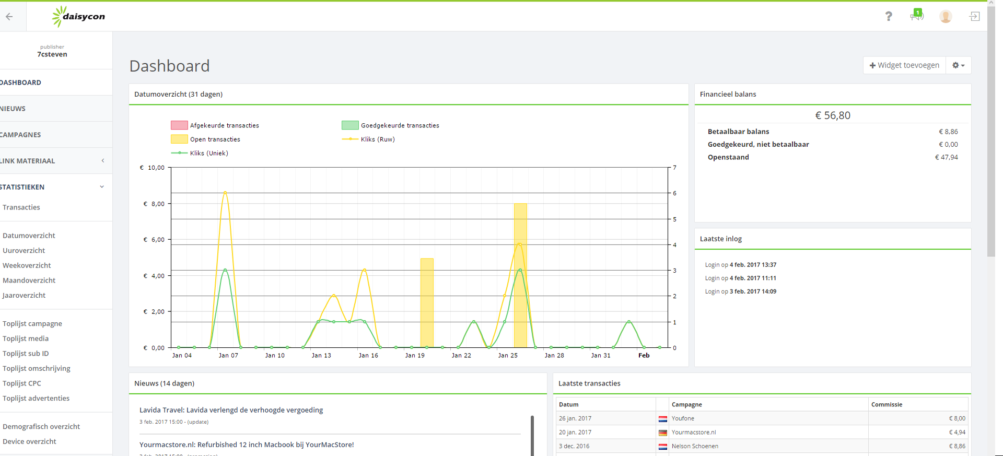The height and width of the screenshot is (456, 1003).
Task: Toggle Kliks (Uniek) legend line
Action: coord(179,153)
